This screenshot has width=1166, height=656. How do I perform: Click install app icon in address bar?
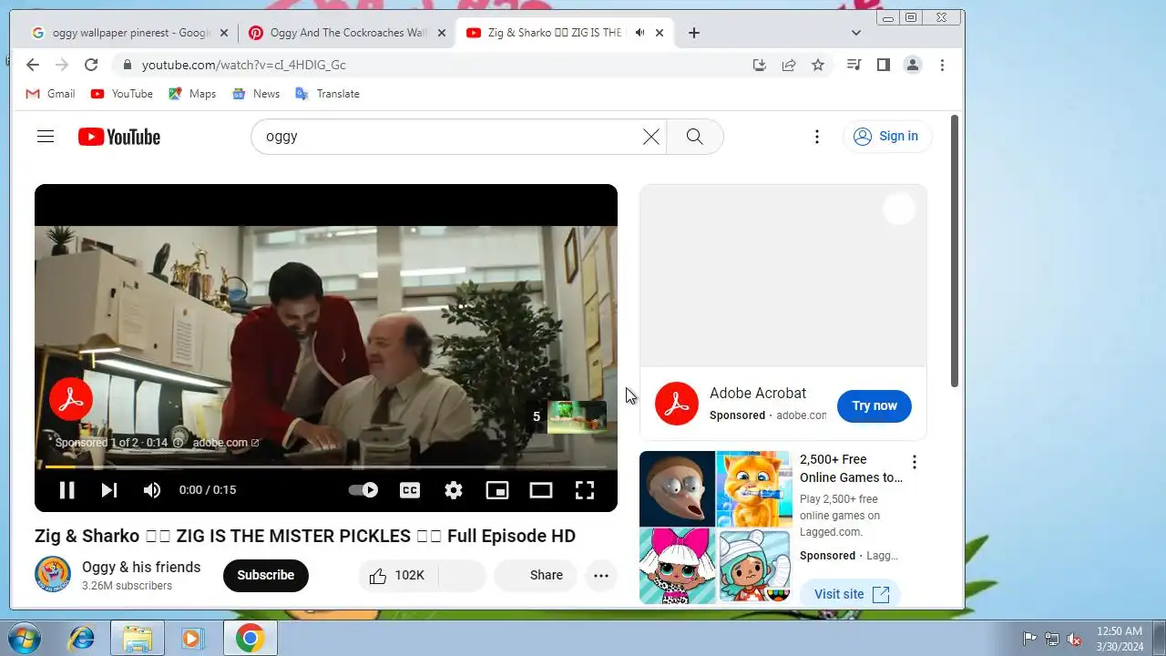760,65
